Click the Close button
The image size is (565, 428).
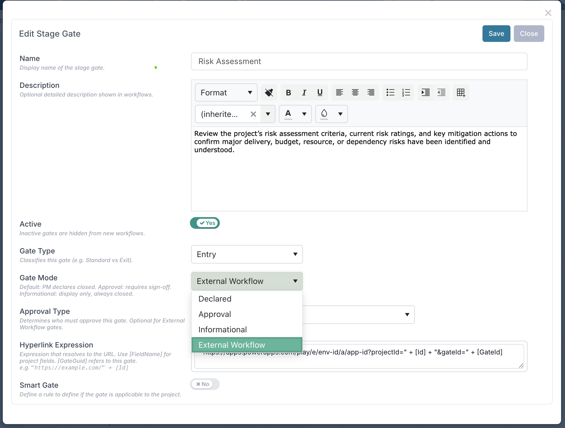529,34
